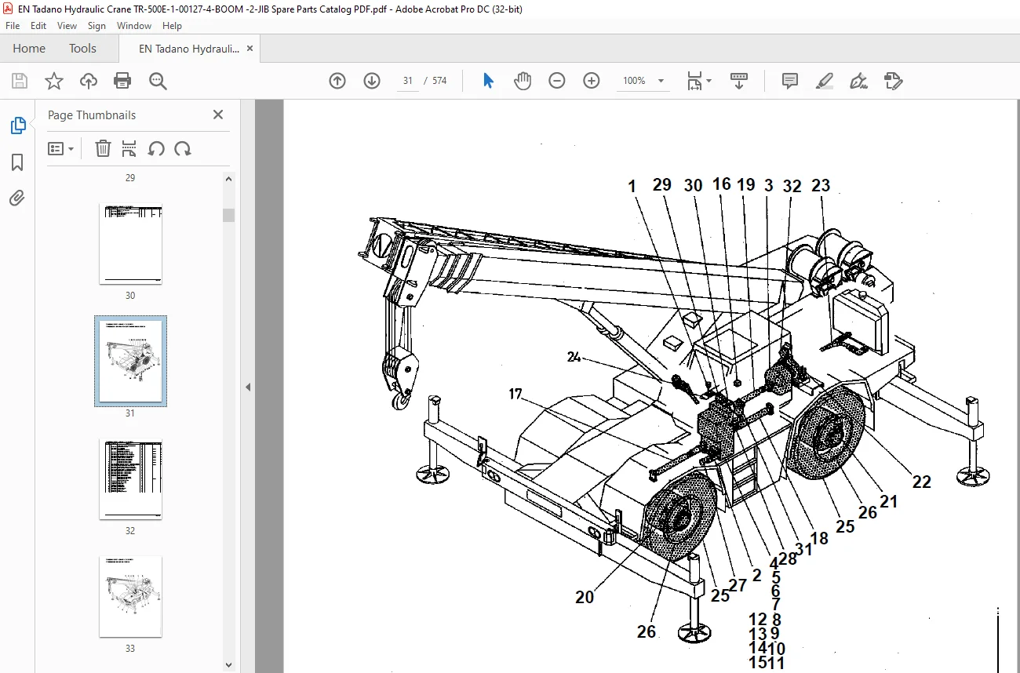Image resolution: width=1020 pixels, height=673 pixels.
Task: Bookmark the file with the star icon
Action: pos(53,81)
